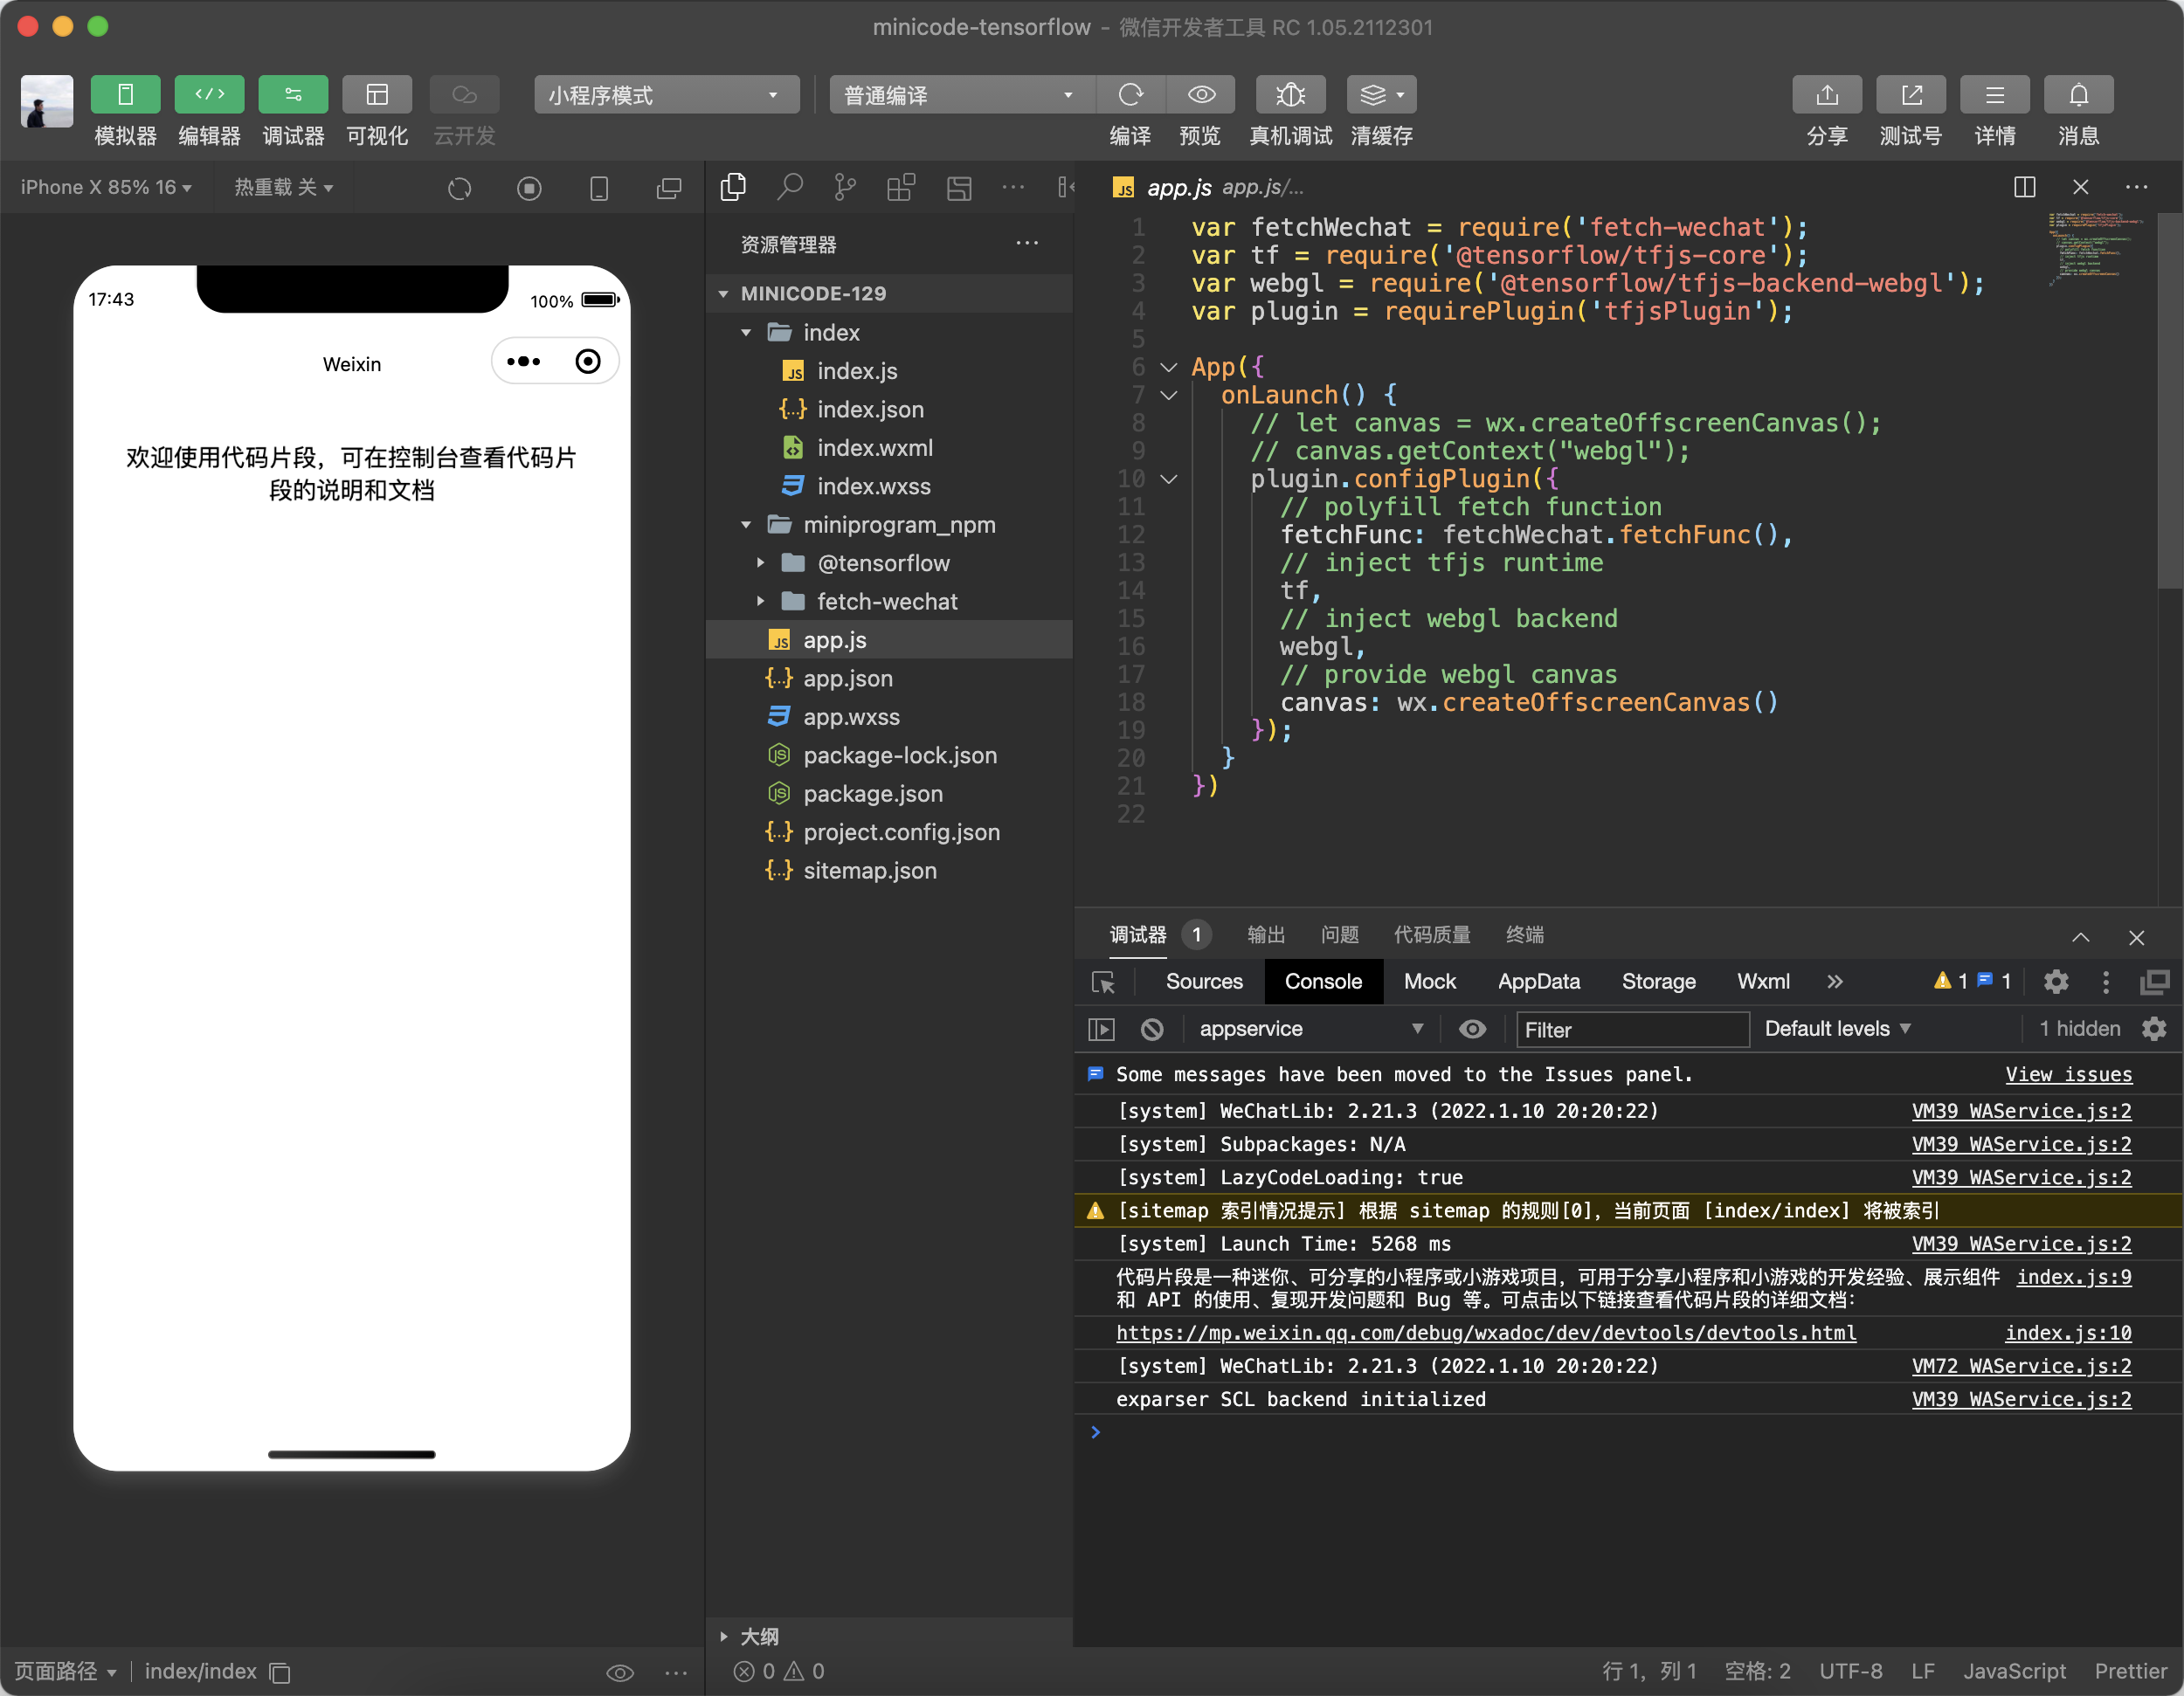
Task: Expand the @tensorflow folder
Action: pyautogui.click(x=761, y=562)
